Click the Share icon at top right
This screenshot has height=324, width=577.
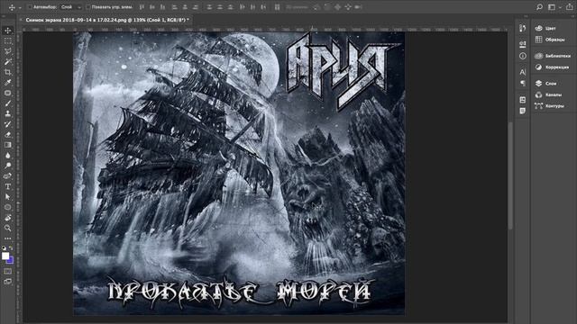[x=570, y=7]
